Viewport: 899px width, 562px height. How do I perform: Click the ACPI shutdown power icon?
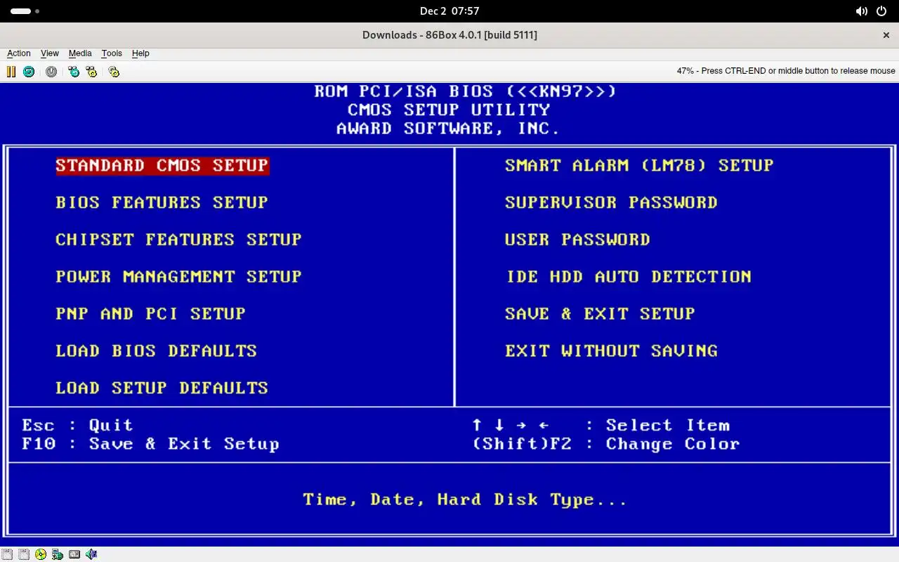tap(51, 71)
